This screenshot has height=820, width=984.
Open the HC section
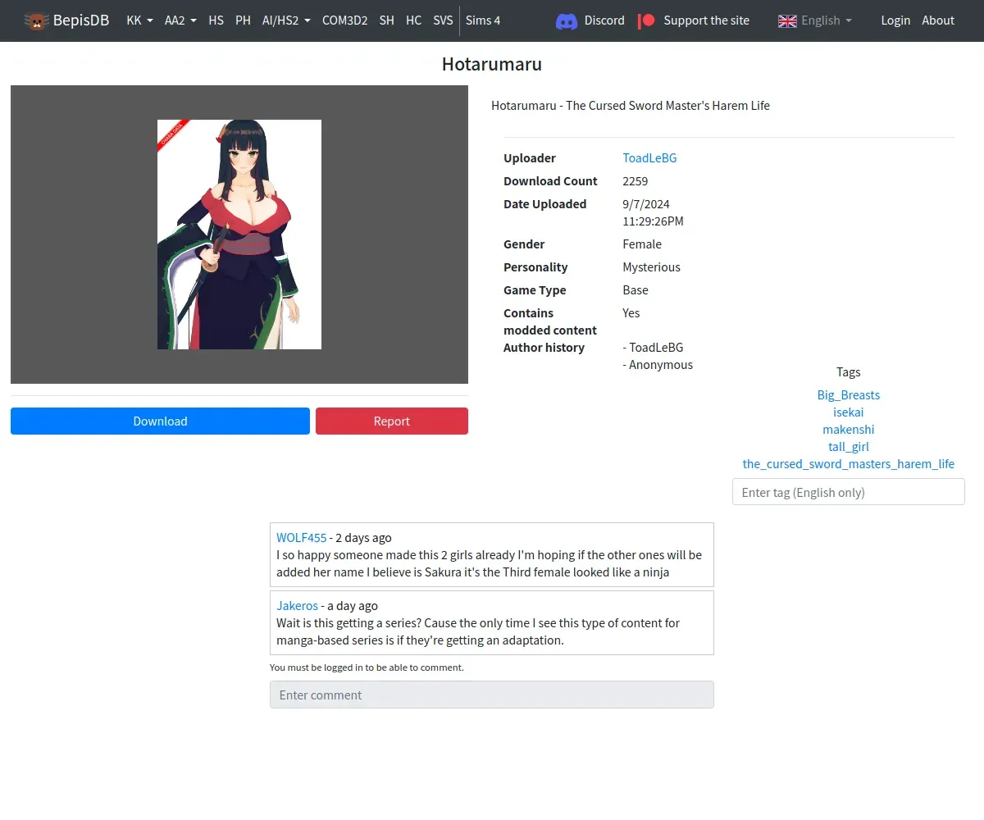pos(413,20)
